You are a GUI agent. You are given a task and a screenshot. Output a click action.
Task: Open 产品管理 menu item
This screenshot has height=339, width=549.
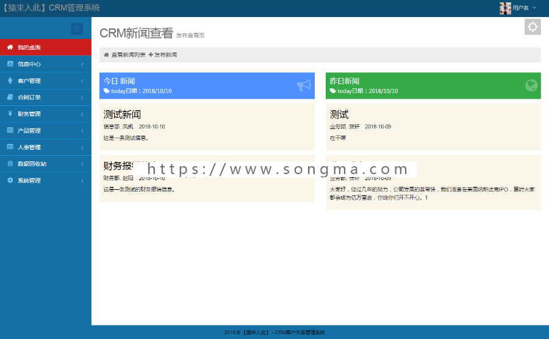click(x=46, y=131)
